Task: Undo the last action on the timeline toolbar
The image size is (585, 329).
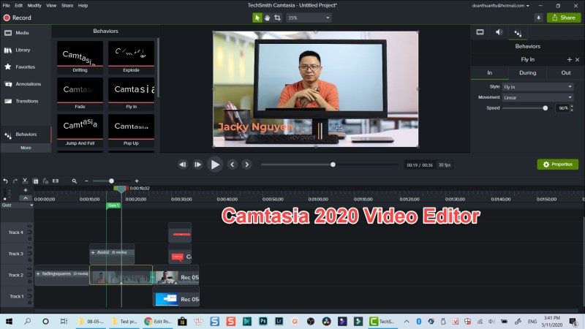Action: click(x=5, y=181)
